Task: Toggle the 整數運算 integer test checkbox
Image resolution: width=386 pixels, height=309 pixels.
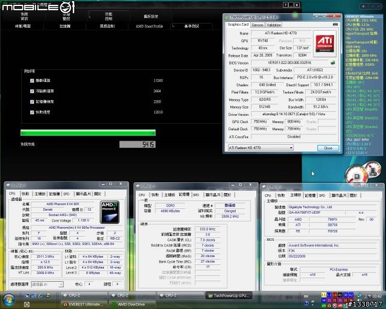Action: point(32,81)
